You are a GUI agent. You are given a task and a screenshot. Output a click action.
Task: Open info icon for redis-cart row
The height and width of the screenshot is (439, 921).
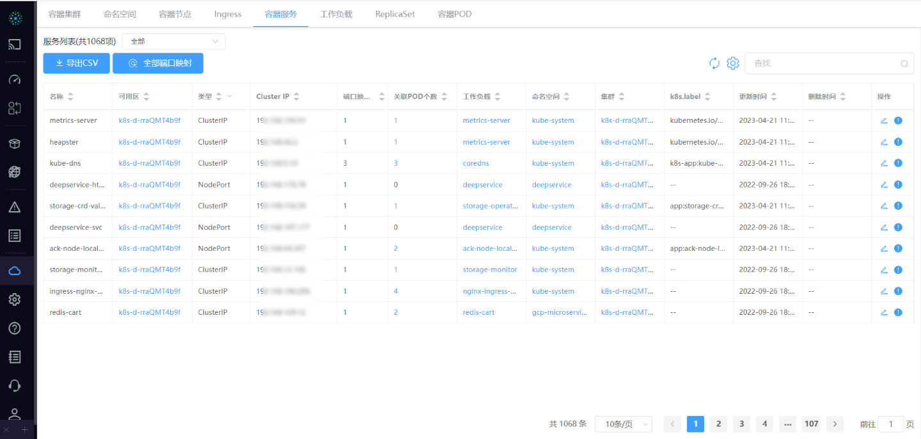898,312
